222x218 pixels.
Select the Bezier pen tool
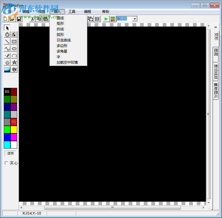click(x=7, y=55)
